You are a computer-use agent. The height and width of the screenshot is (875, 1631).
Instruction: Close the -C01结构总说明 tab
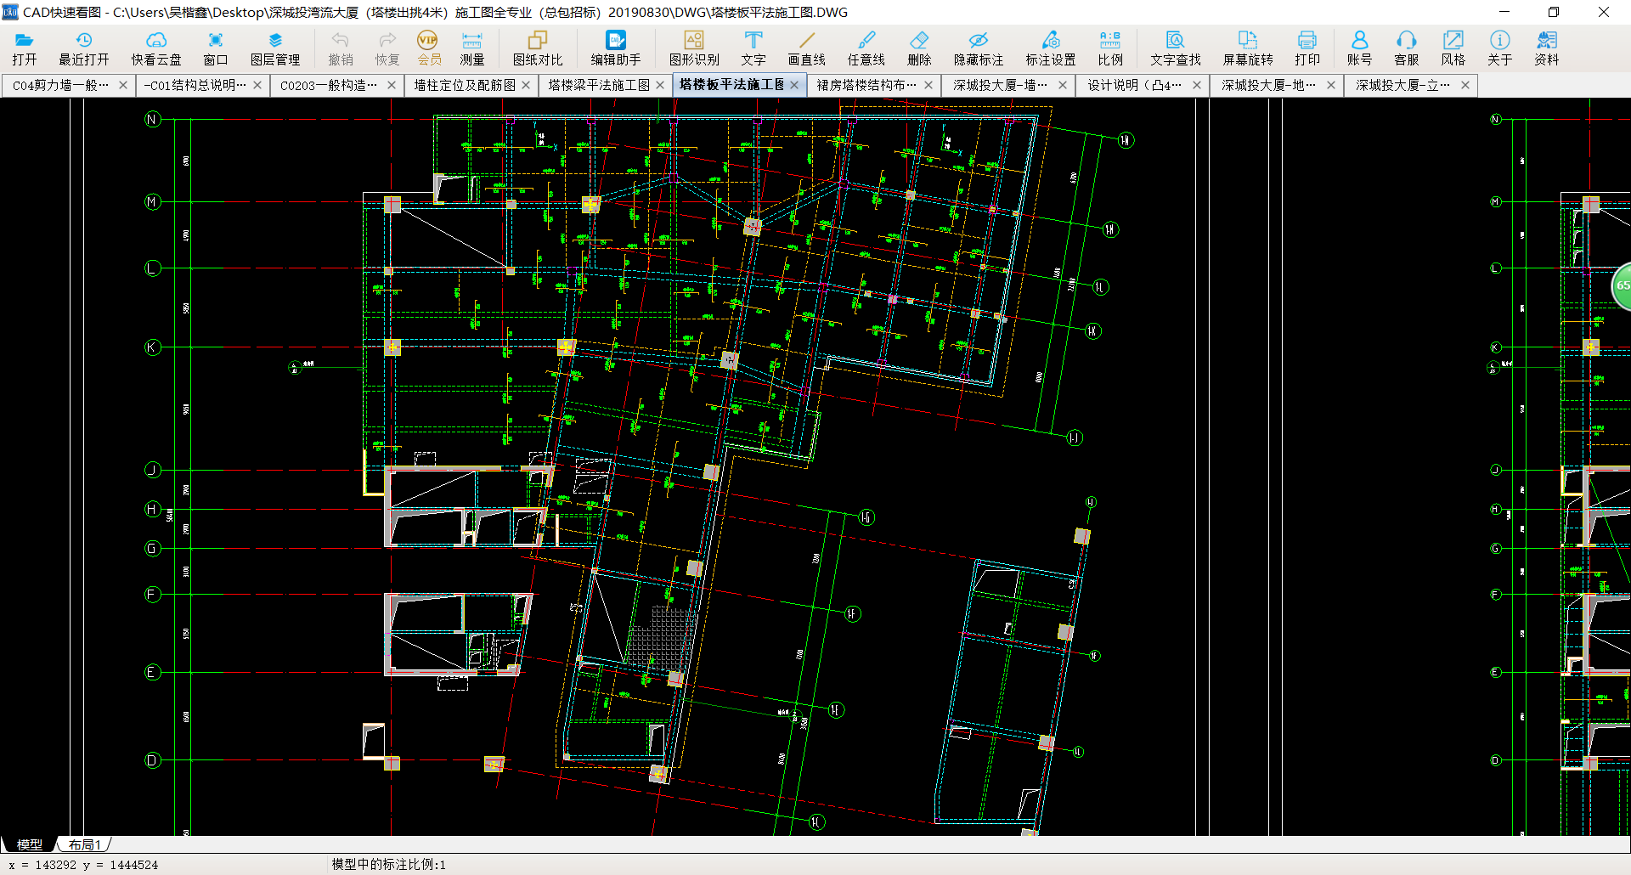[257, 85]
